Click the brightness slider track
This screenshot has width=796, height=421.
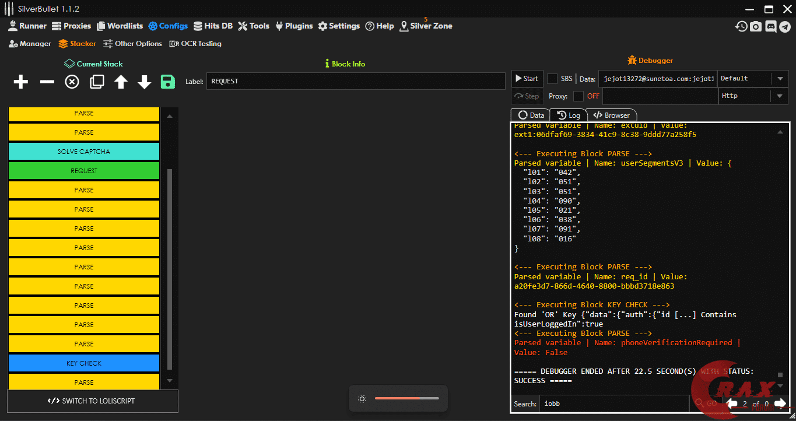(x=406, y=399)
